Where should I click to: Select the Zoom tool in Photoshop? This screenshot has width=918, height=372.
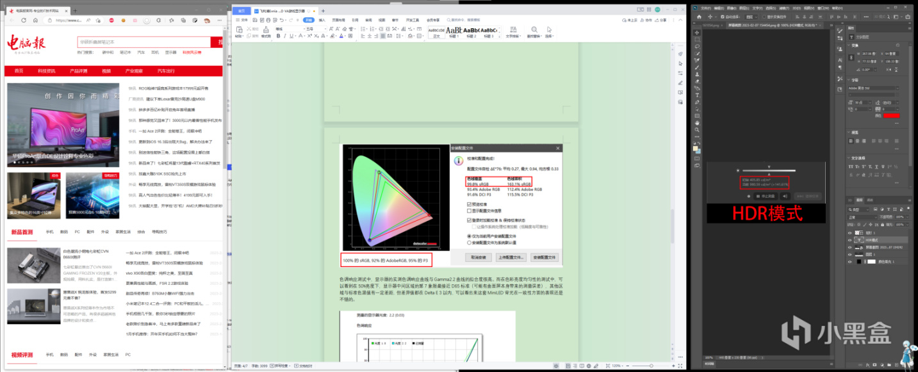pyautogui.click(x=697, y=129)
